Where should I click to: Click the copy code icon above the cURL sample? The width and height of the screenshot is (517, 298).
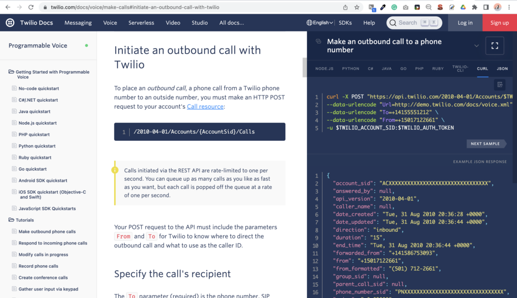[500, 85]
